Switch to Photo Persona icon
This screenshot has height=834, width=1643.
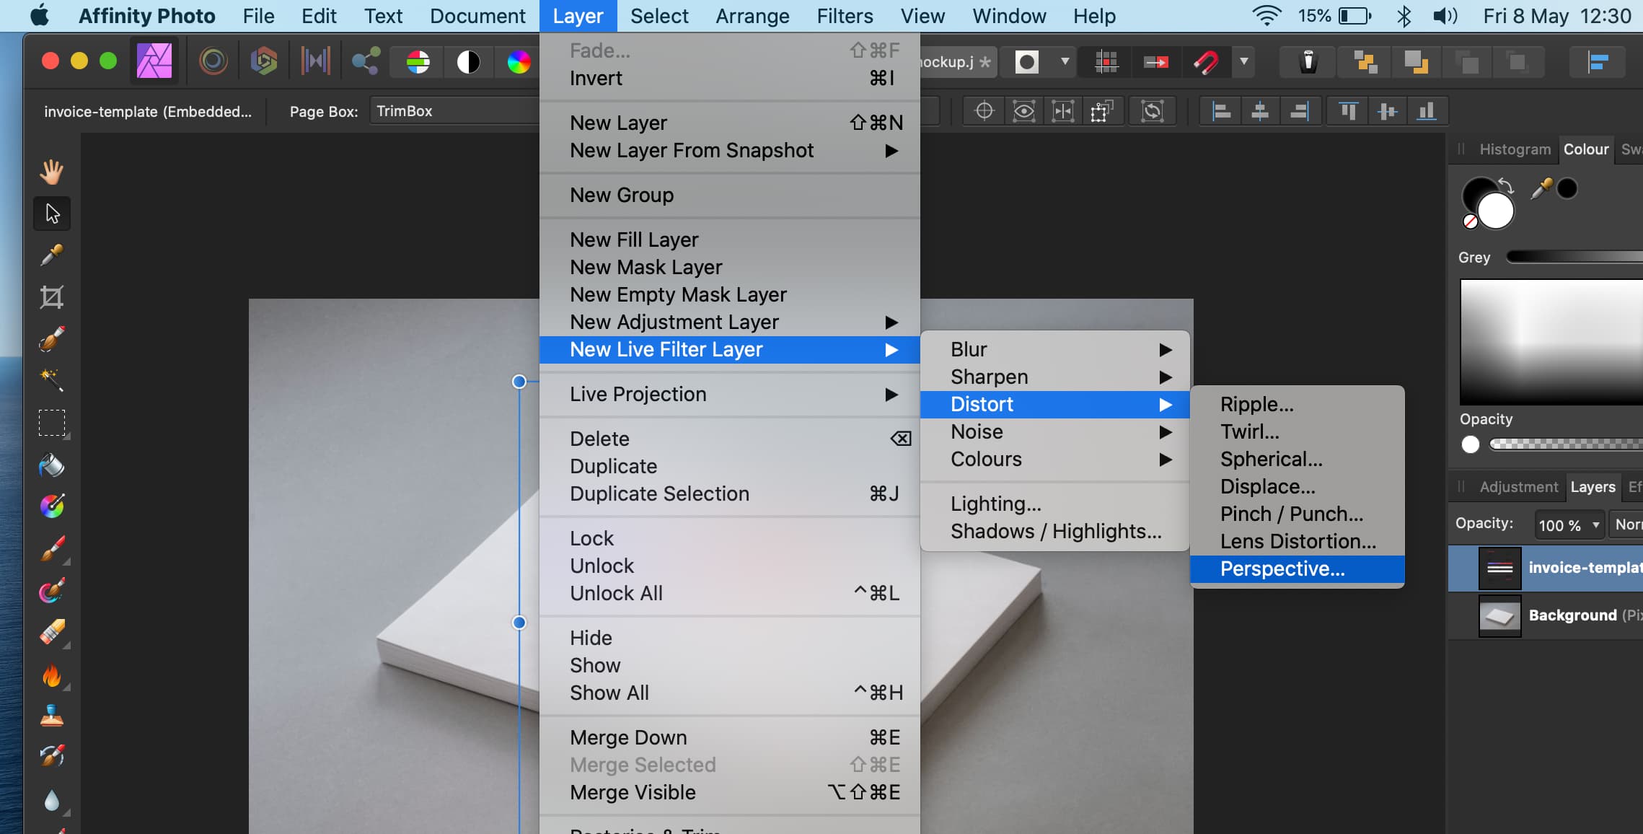[154, 61]
